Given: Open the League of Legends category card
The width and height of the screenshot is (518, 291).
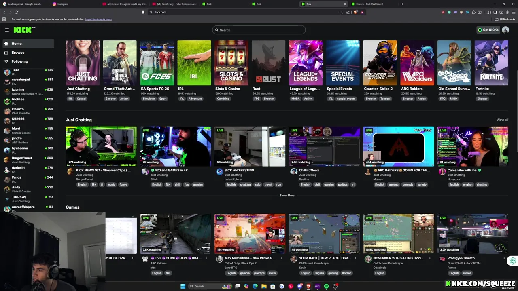Looking at the screenshot, I should (x=306, y=63).
